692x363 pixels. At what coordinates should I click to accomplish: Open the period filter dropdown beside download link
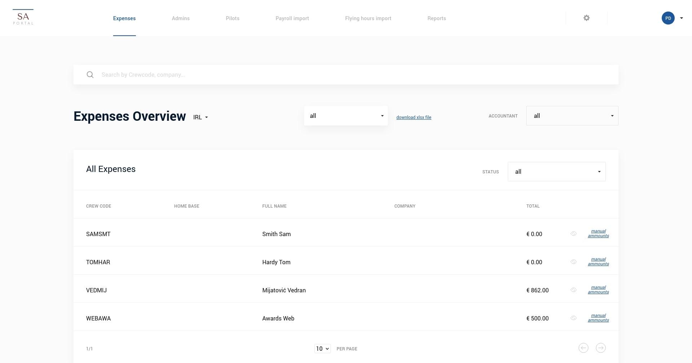(x=346, y=116)
